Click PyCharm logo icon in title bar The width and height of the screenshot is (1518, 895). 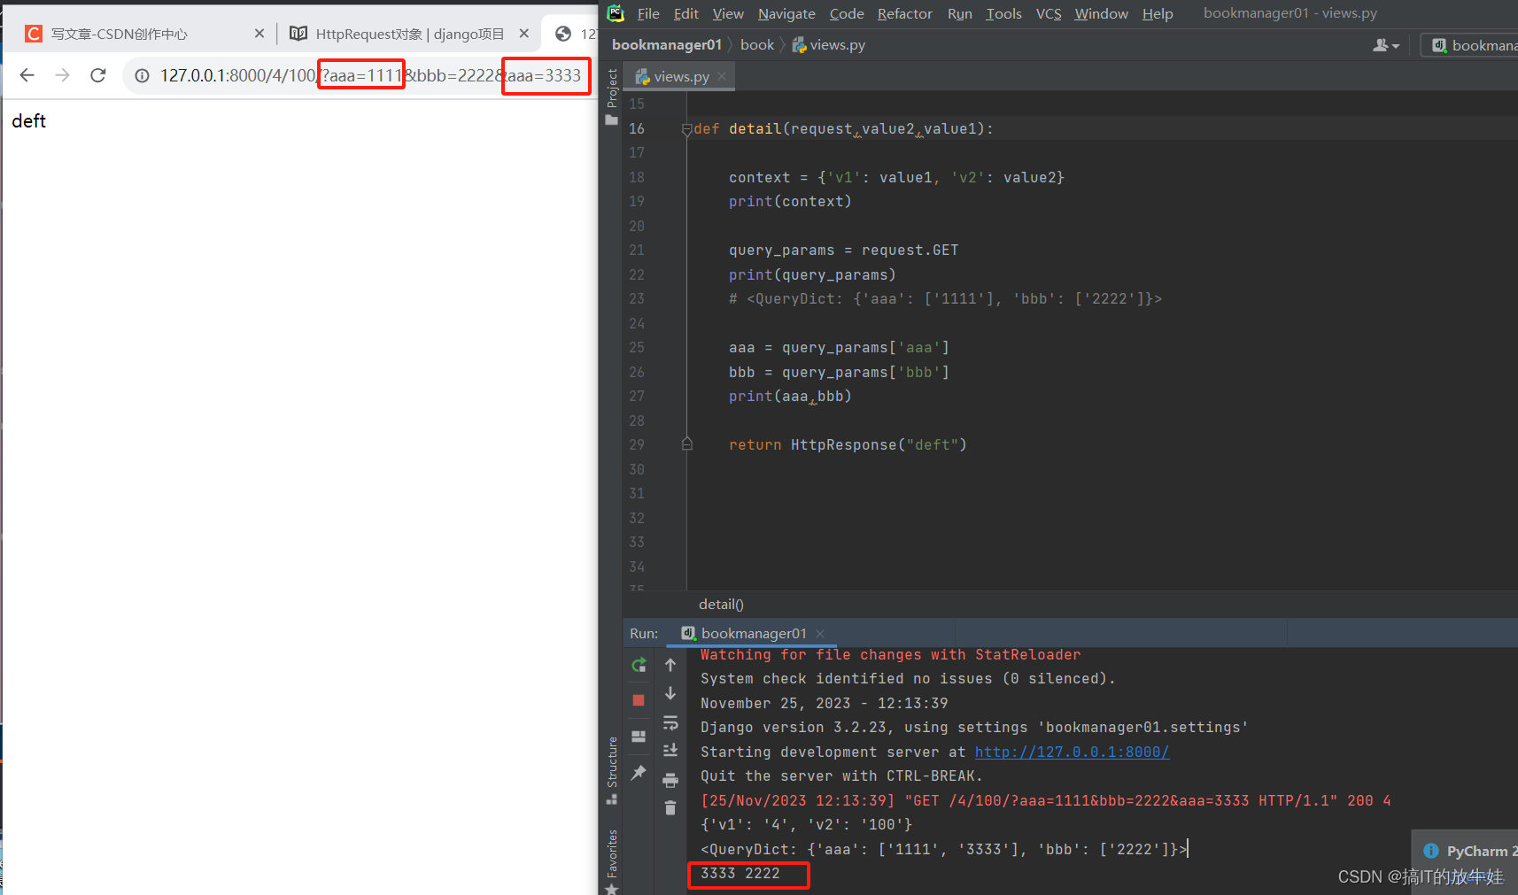tap(616, 13)
